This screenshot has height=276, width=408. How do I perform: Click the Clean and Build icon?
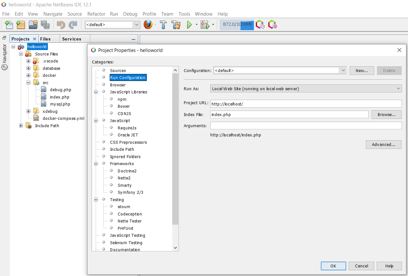(176, 25)
